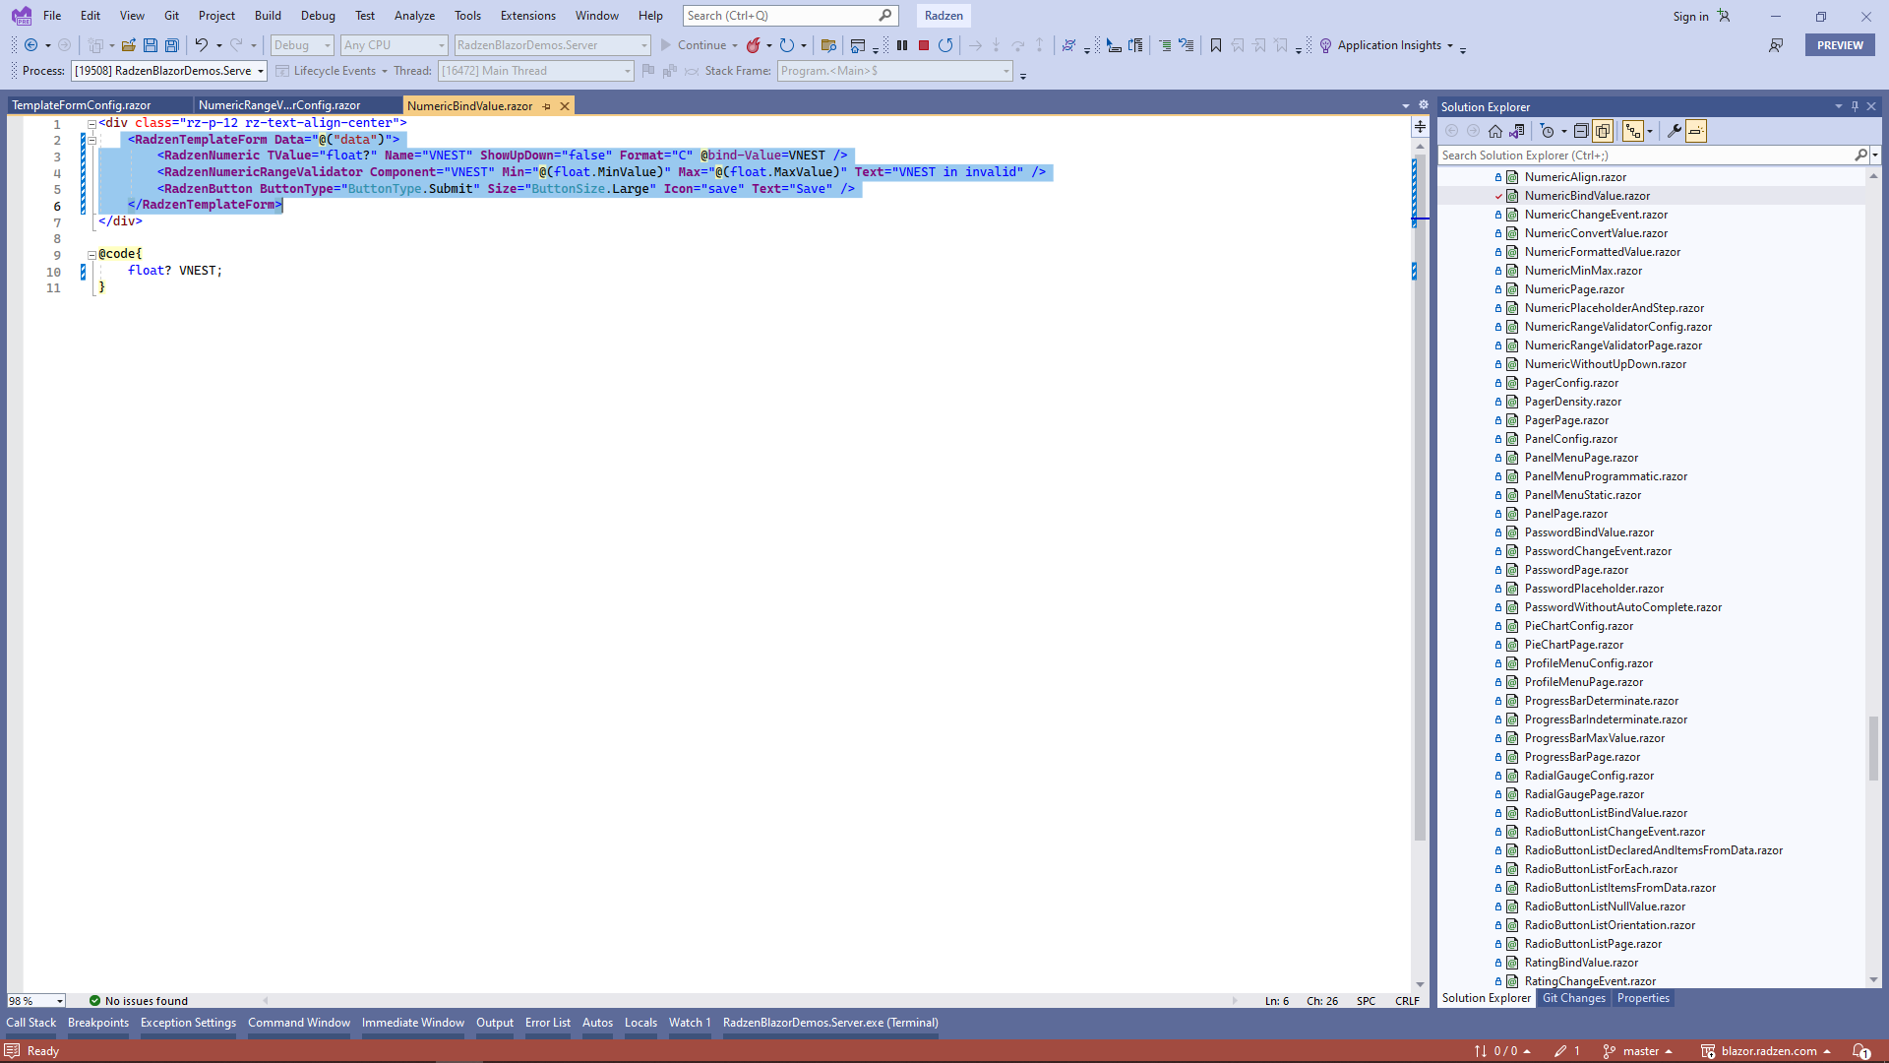Click the Continue debugging button

[693, 45]
